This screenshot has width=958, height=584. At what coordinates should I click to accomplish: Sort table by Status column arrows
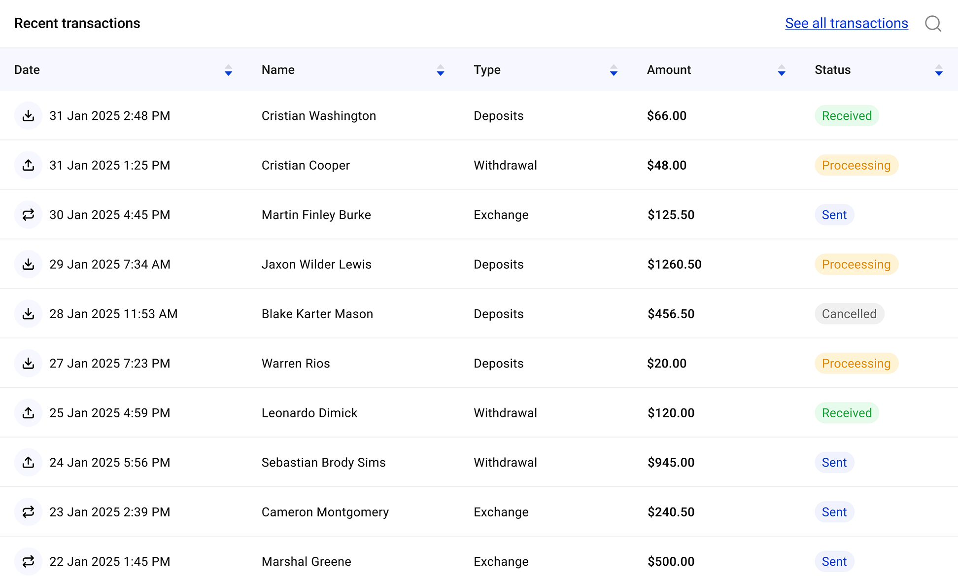(939, 70)
